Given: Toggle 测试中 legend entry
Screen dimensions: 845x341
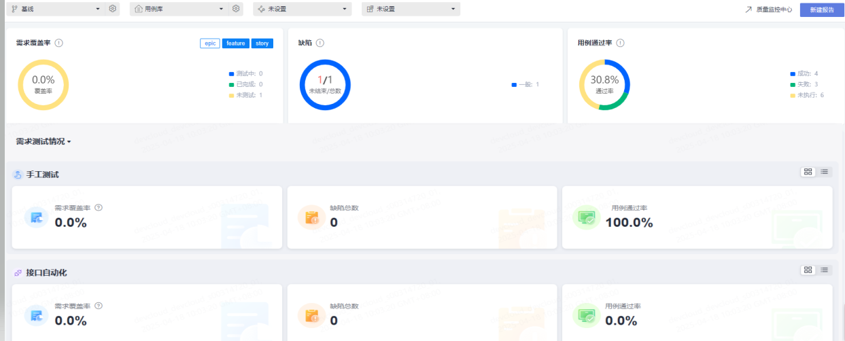Looking at the screenshot, I should point(246,73).
